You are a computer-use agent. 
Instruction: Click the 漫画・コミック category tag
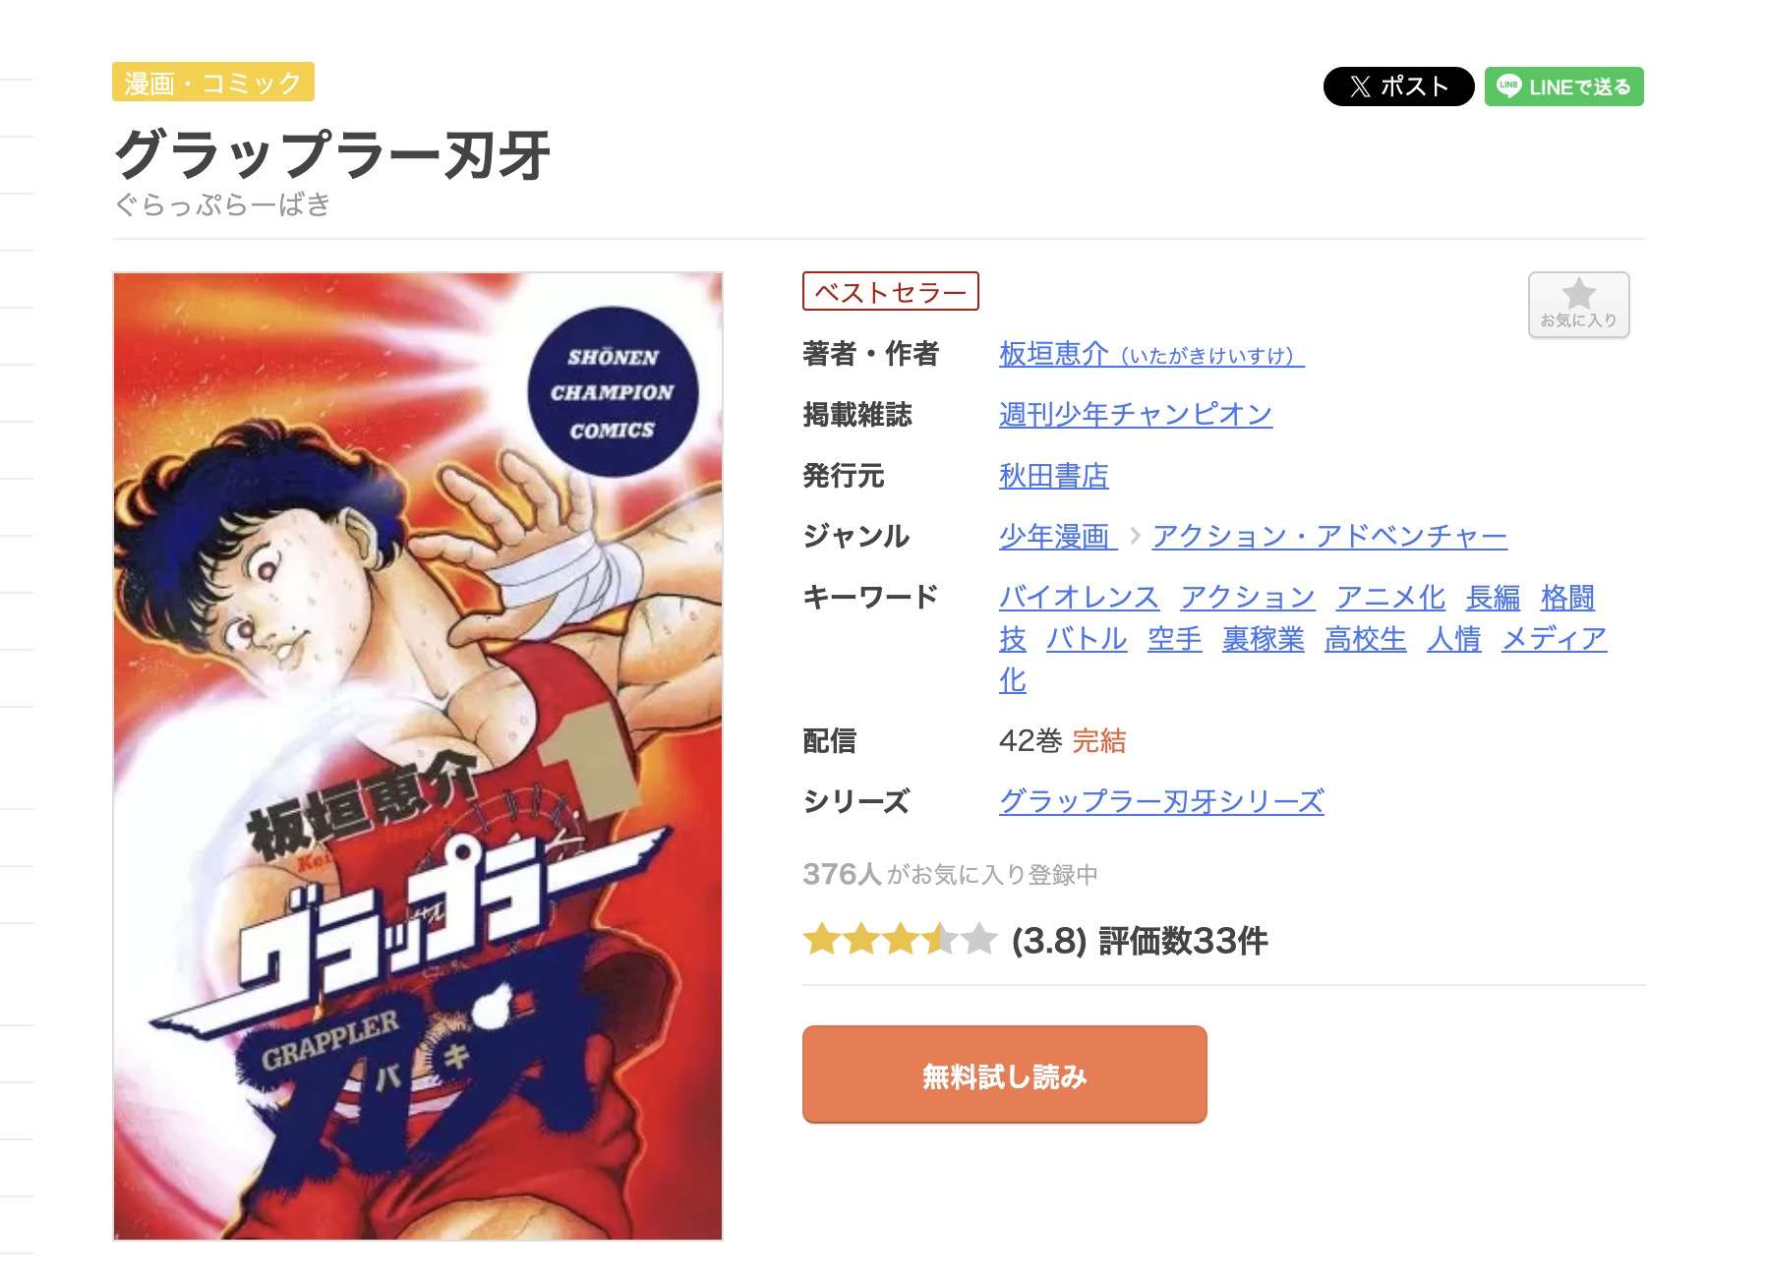pyautogui.click(x=213, y=83)
